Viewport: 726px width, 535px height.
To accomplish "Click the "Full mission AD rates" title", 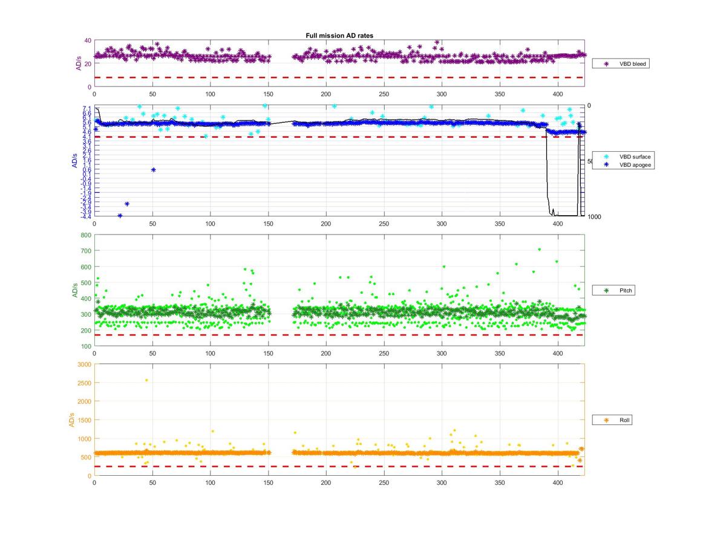I will coord(339,36).
